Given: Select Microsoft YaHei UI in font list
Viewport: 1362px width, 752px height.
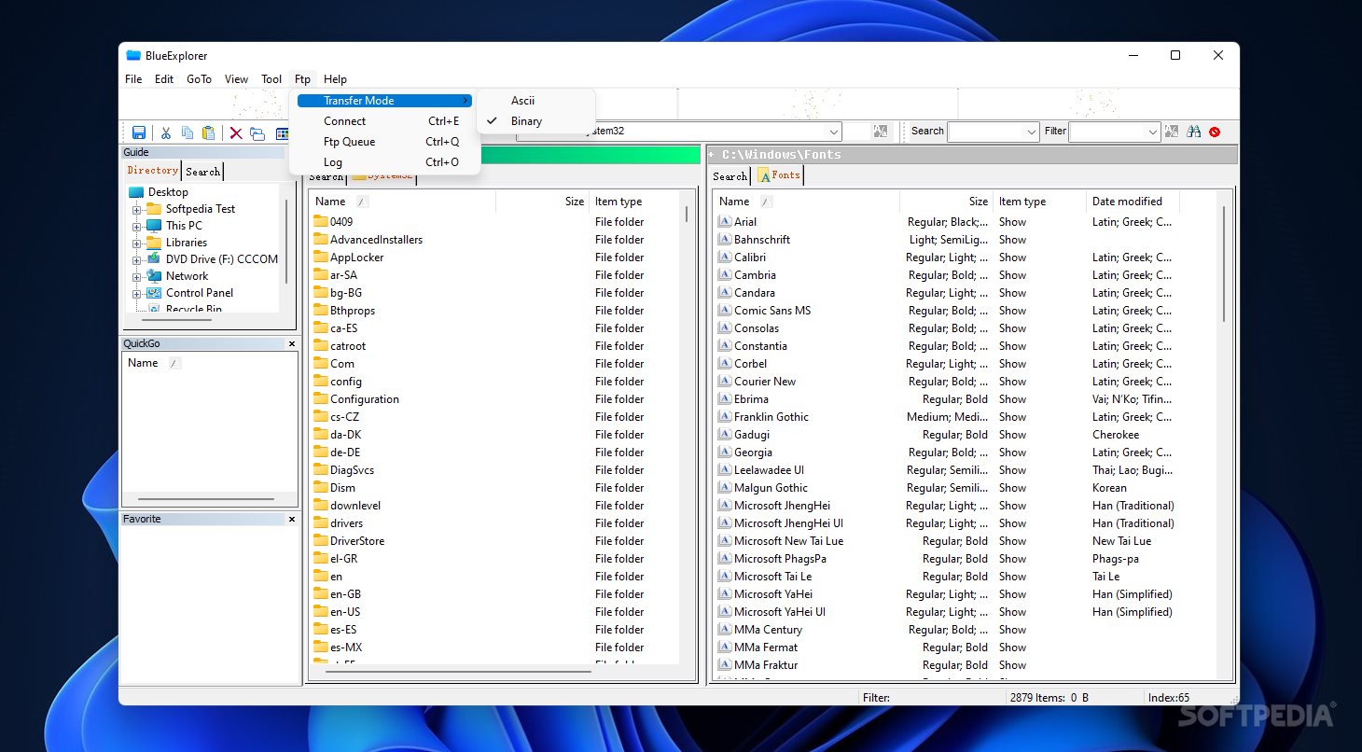Looking at the screenshot, I should (965, 612).
